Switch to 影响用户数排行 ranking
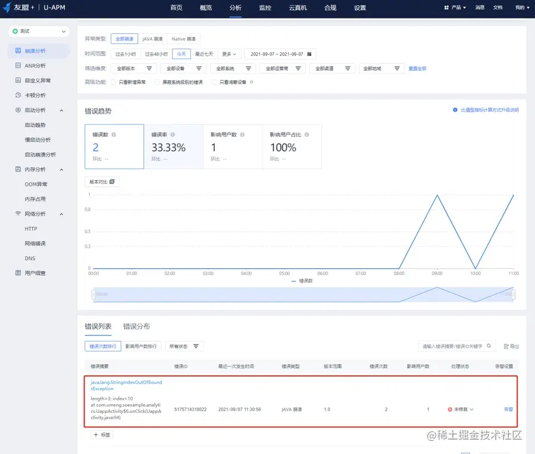The width and height of the screenshot is (535, 454). 141,346
